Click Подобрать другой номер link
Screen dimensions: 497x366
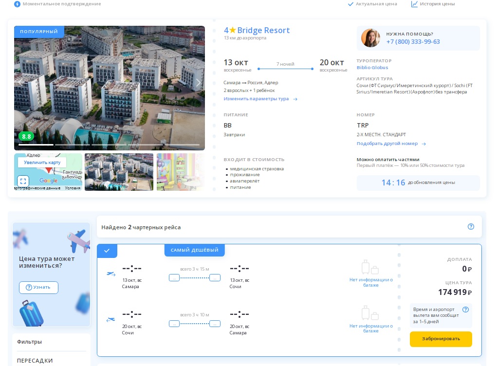coord(387,144)
